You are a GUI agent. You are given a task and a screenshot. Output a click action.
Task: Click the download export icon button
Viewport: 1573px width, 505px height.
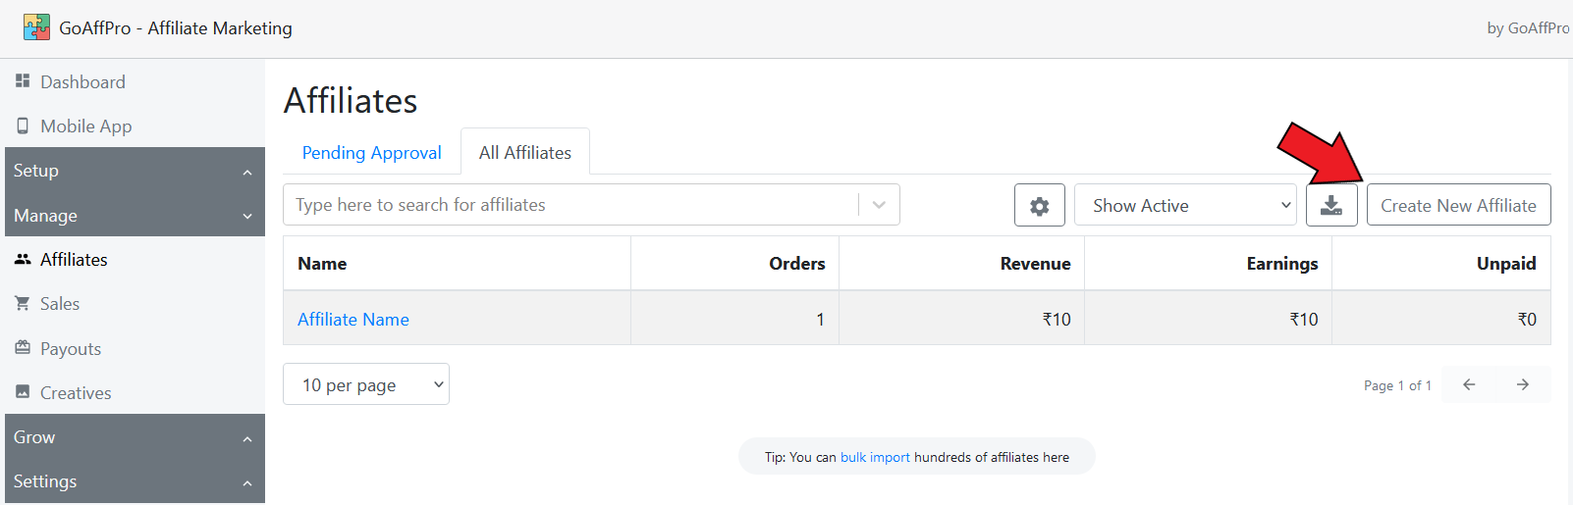click(x=1331, y=206)
